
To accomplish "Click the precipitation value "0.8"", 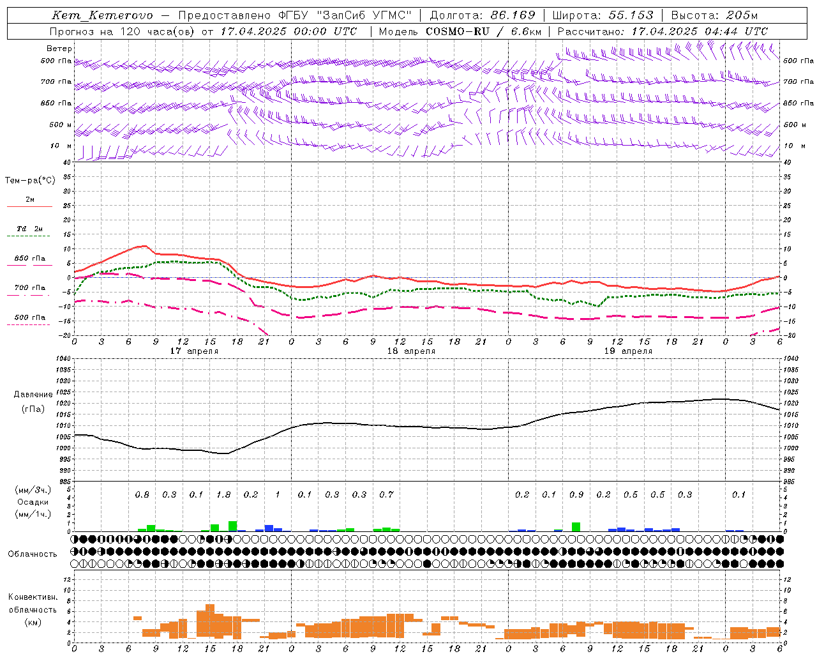I will coord(142,495).
